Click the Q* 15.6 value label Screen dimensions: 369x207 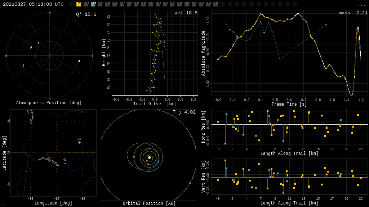pos(86,14)
